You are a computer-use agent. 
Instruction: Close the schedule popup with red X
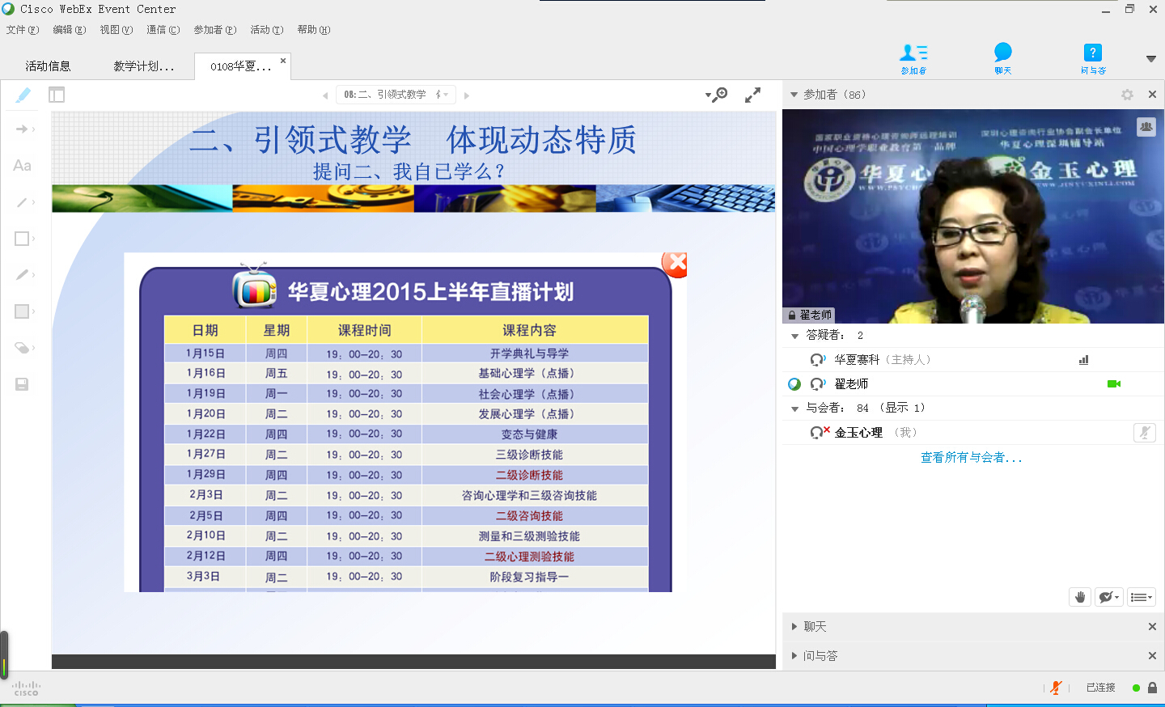coord(676,263)
